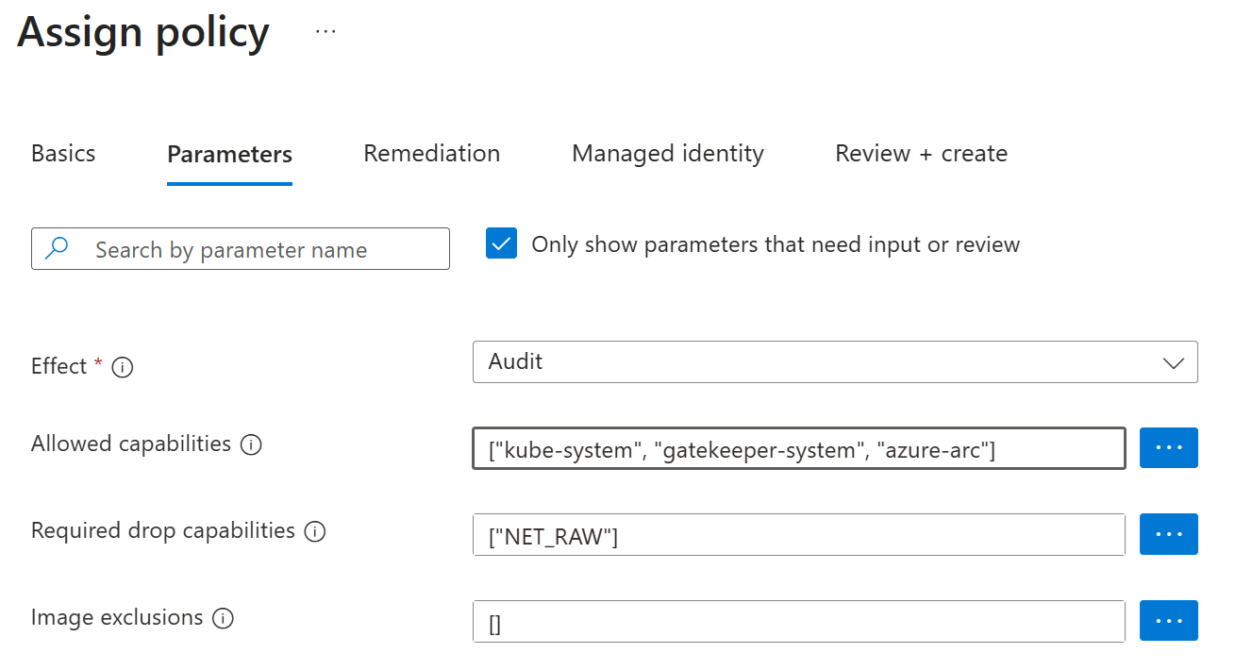Click the blue ellipsis button for Allowed capabilities

1169,447
